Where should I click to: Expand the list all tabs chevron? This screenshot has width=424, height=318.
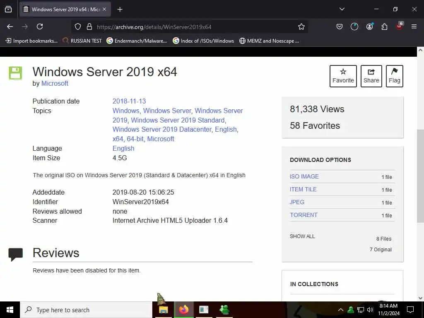pyautogui.click(x=342, y=9)
